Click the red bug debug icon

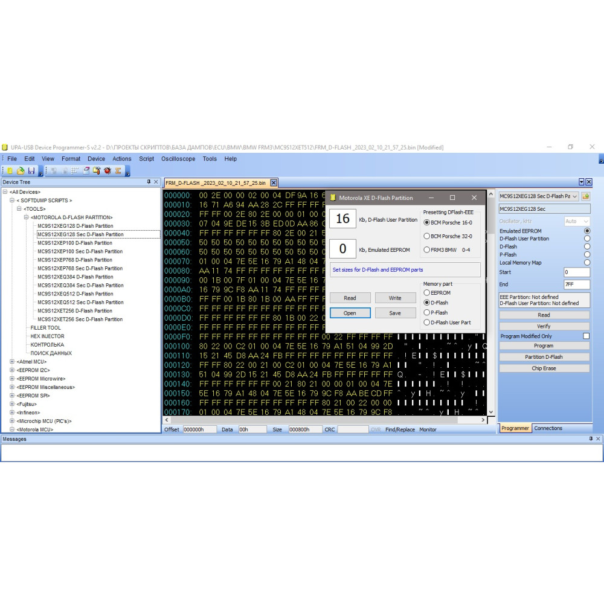(108, 171)
